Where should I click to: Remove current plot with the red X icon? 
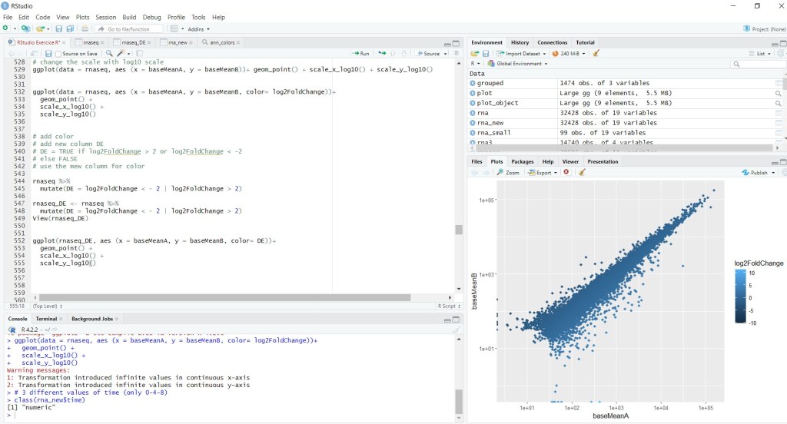click(566, 173)
